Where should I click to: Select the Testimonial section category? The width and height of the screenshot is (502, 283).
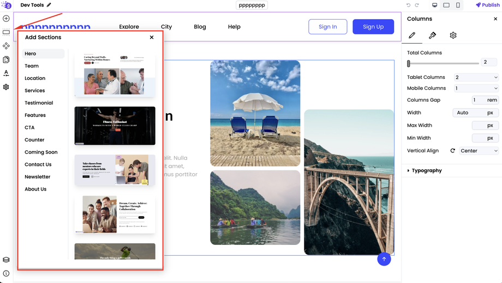pyautogui.click(x=39, y=103)
